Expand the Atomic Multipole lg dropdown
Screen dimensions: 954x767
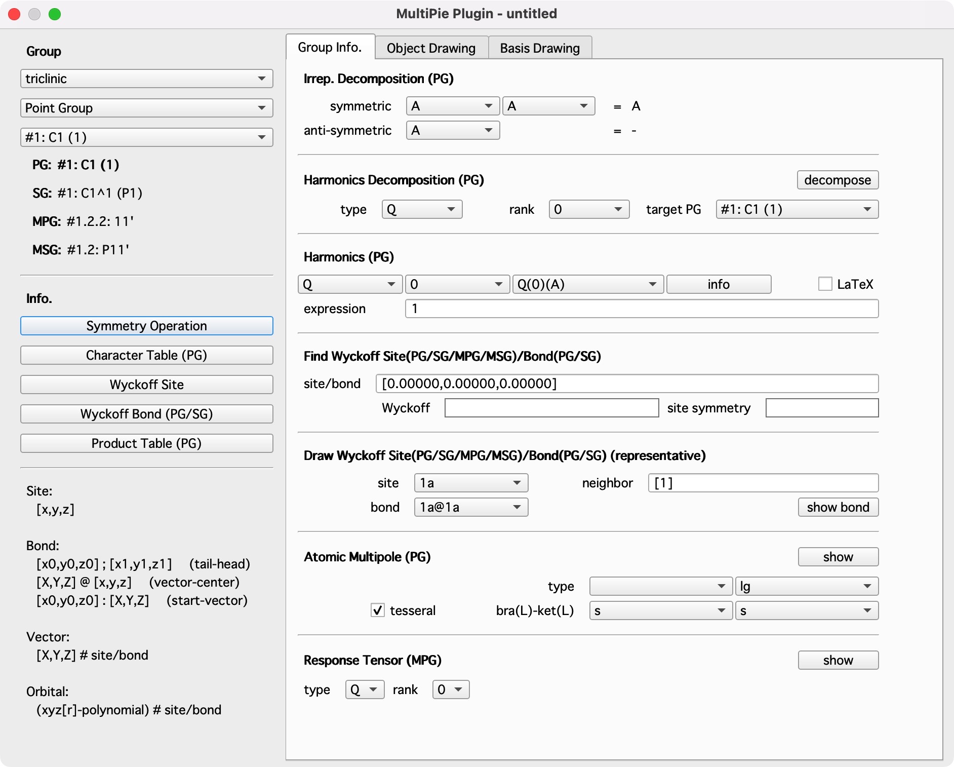tap(806, 586)
